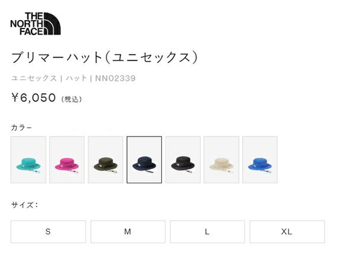Viewport: 356px width, 267px height.
Task: Choose size M
Action: 128,231
